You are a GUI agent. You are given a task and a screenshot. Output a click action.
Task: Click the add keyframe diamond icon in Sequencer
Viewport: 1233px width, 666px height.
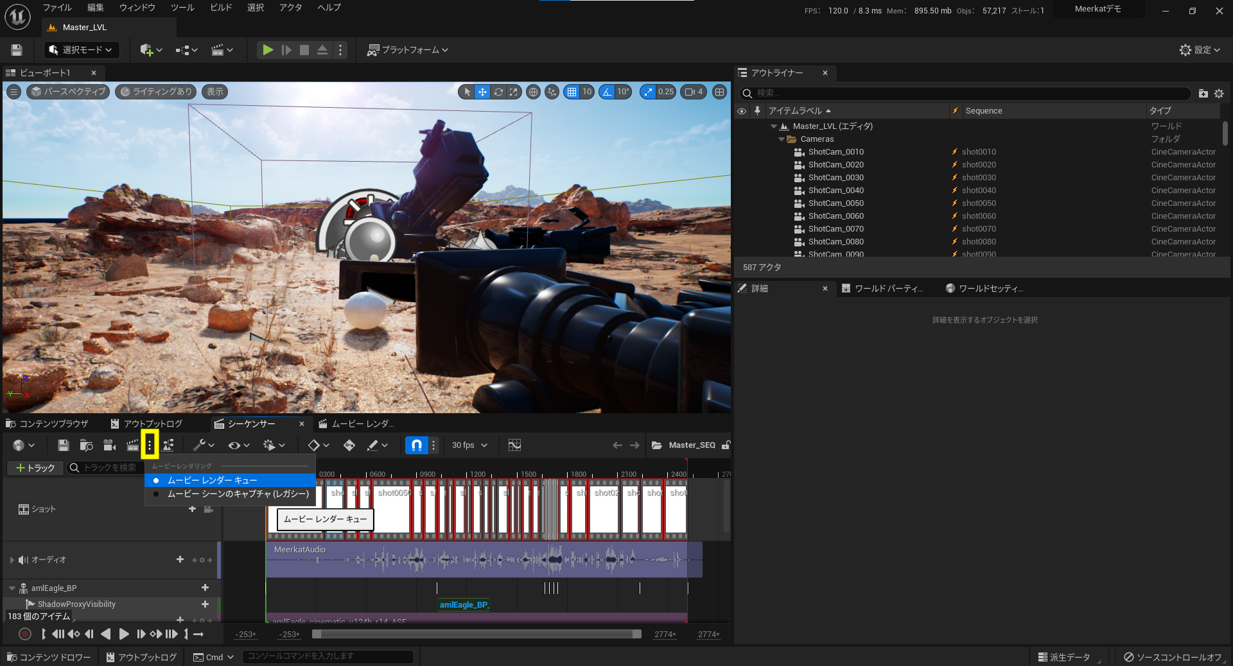click(315, 445)
